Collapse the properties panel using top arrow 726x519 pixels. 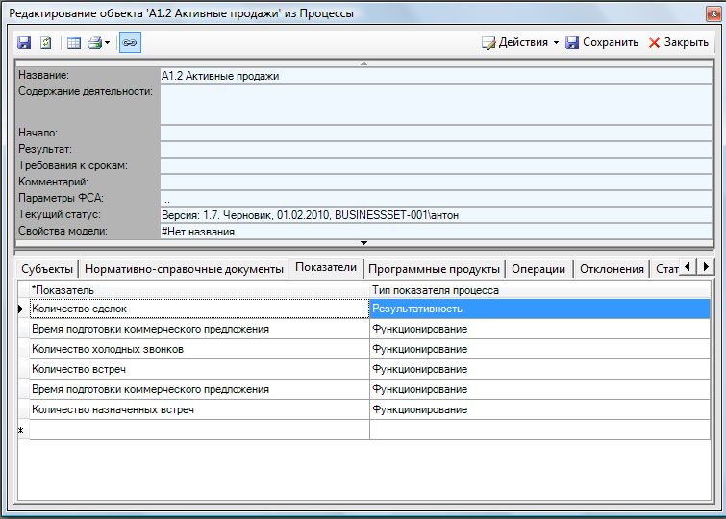point(363,62)
